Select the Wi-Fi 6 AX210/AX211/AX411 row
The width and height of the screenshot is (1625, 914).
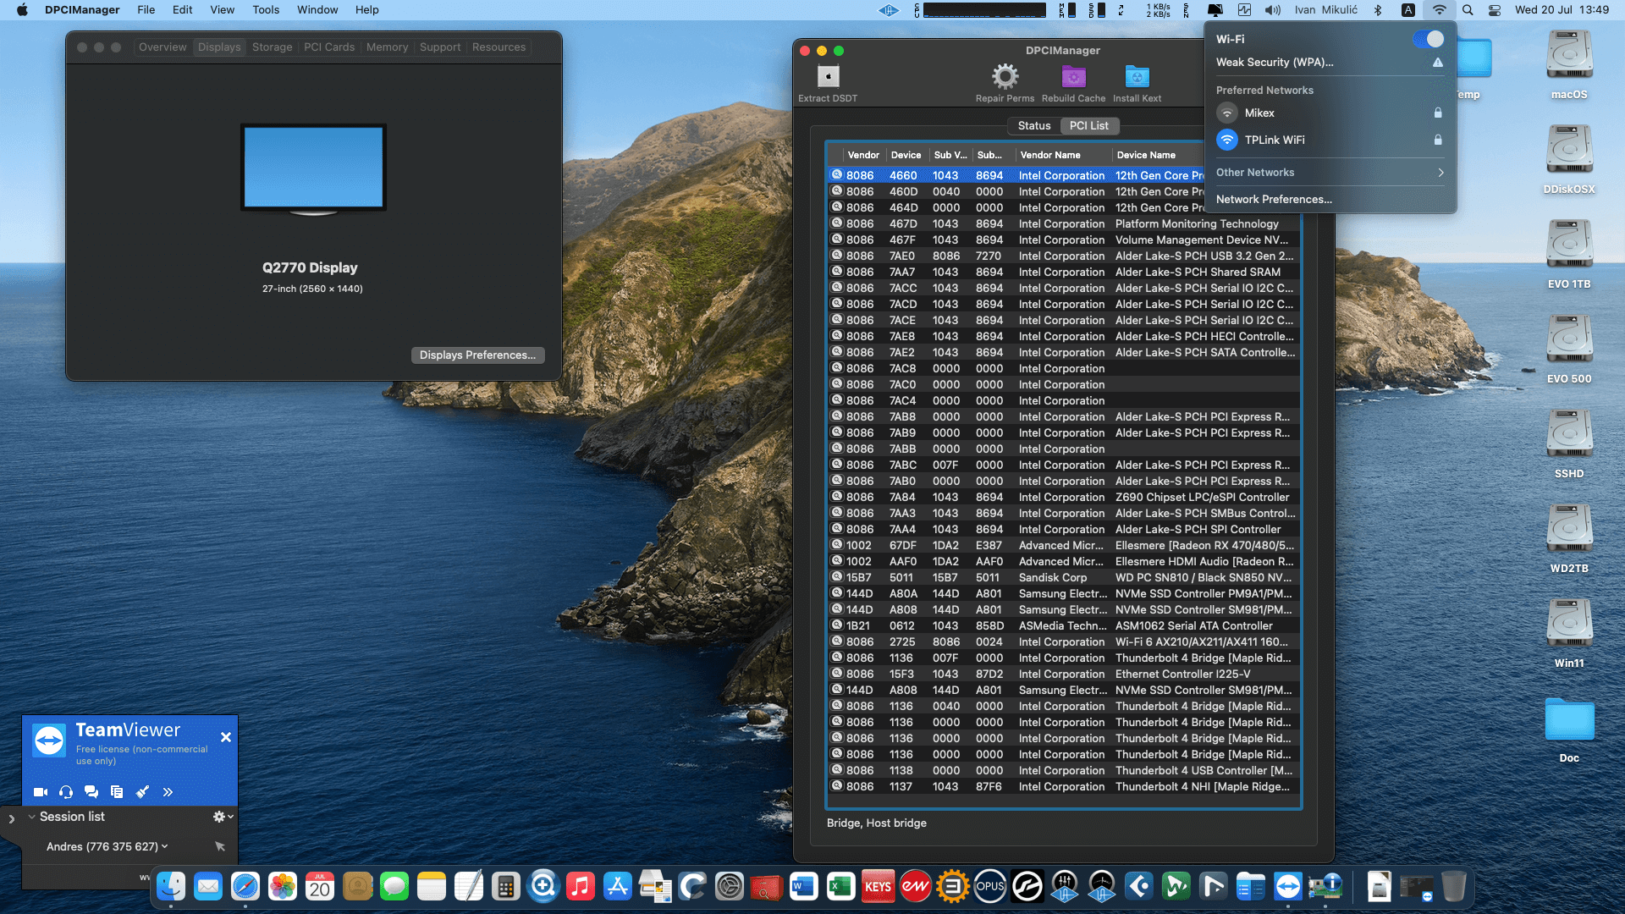(1063, 642)
